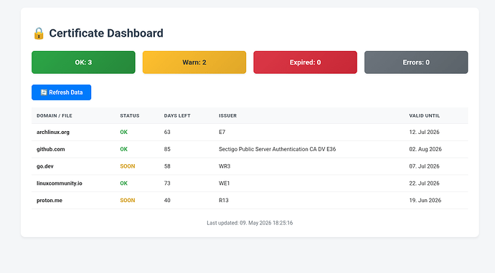Screen dimensions: 495x273
Task: Click the Certificate Dashboard heading text
Action: [106, 33]
